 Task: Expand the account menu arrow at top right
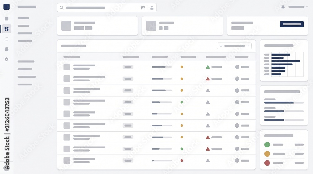click(x=307, y=7)
